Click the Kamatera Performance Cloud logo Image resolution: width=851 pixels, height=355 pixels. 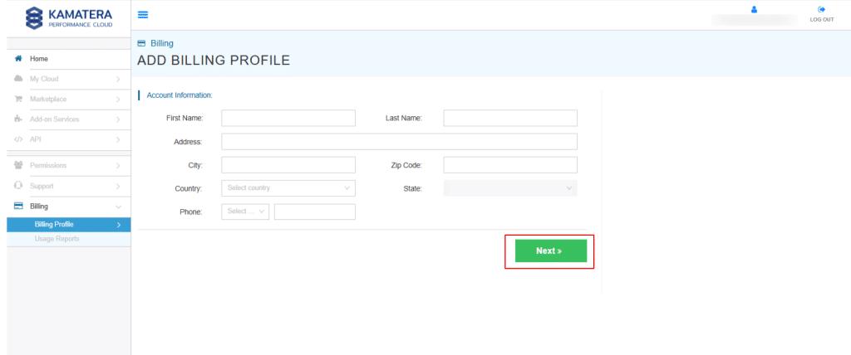(x=69, y=18)
